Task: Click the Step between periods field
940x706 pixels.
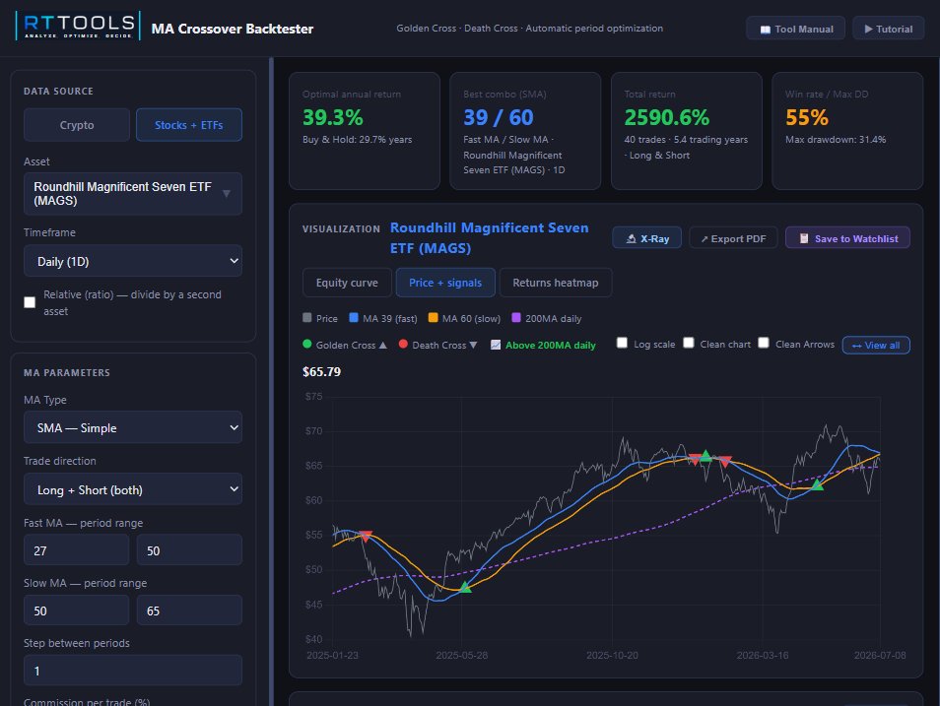Action: click(132, 670)
